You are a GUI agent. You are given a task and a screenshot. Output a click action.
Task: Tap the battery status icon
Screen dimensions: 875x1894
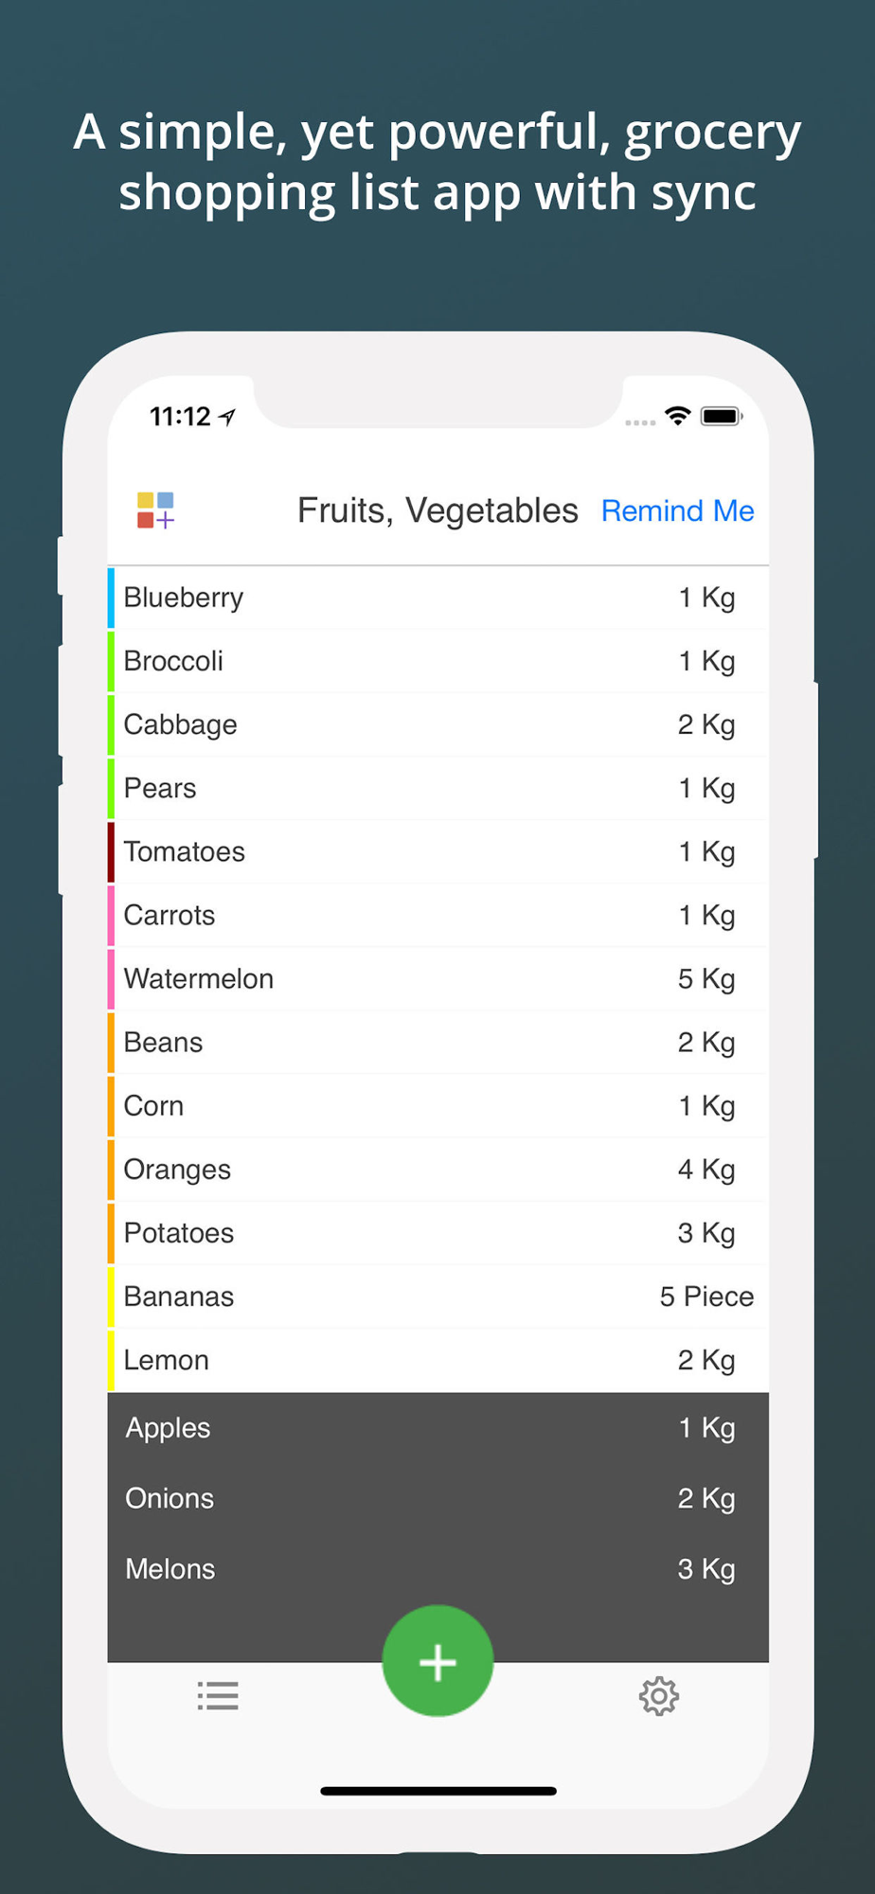click(x=722, y=417)
